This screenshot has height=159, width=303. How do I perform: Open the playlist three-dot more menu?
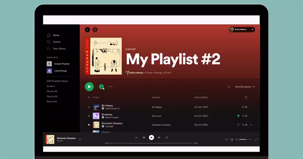pos(110,86)
